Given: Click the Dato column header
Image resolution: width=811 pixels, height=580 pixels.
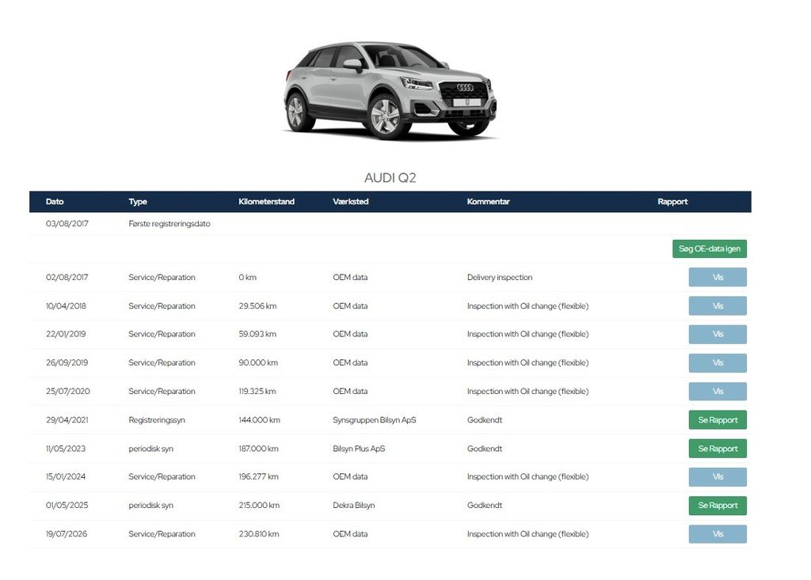Looking at the screenshot, I should tap(55, 202).
